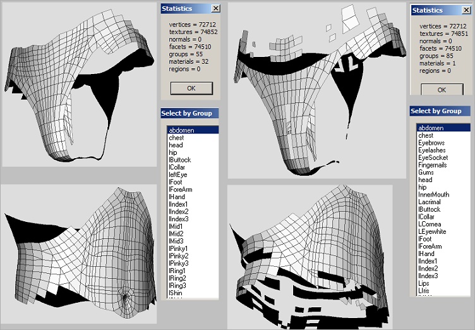Select the highlighted abdomen entry on the right
The height and width of the screenshot is (330, 475).
pos(443,128)
